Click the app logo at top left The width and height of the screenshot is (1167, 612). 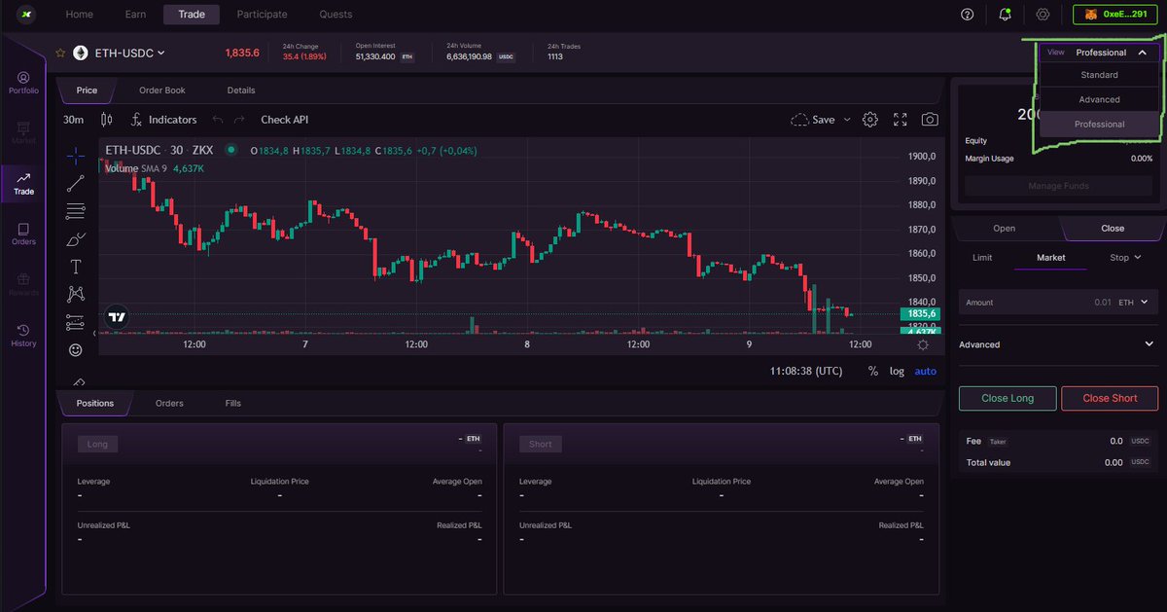[x=27, y=15]
